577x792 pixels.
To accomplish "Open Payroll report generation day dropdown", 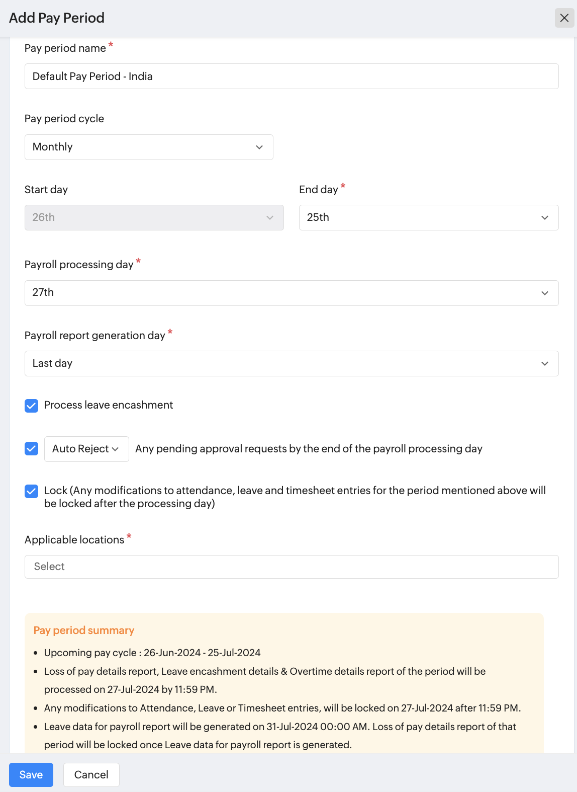I will click(291, 363).
